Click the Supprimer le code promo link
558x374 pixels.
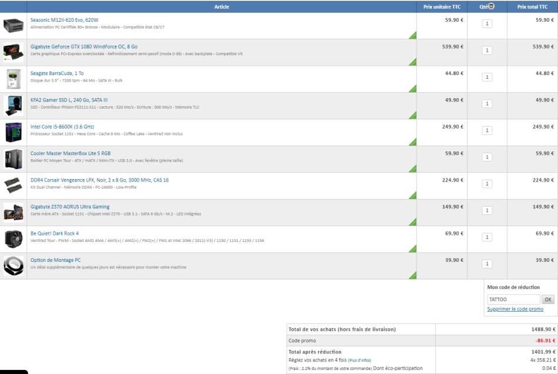pos(515,309)
